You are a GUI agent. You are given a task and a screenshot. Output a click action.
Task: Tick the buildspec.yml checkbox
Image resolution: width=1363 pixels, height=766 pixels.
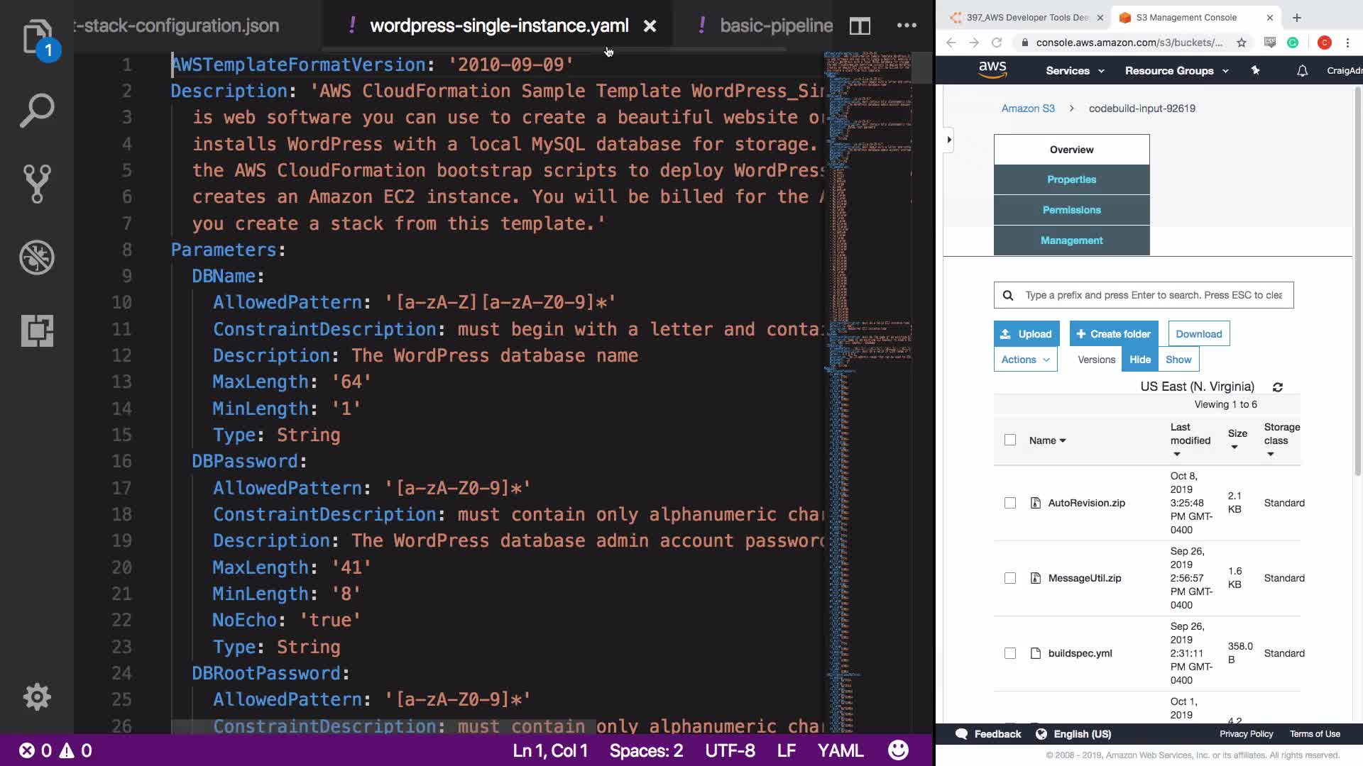tap(1010, 653)
